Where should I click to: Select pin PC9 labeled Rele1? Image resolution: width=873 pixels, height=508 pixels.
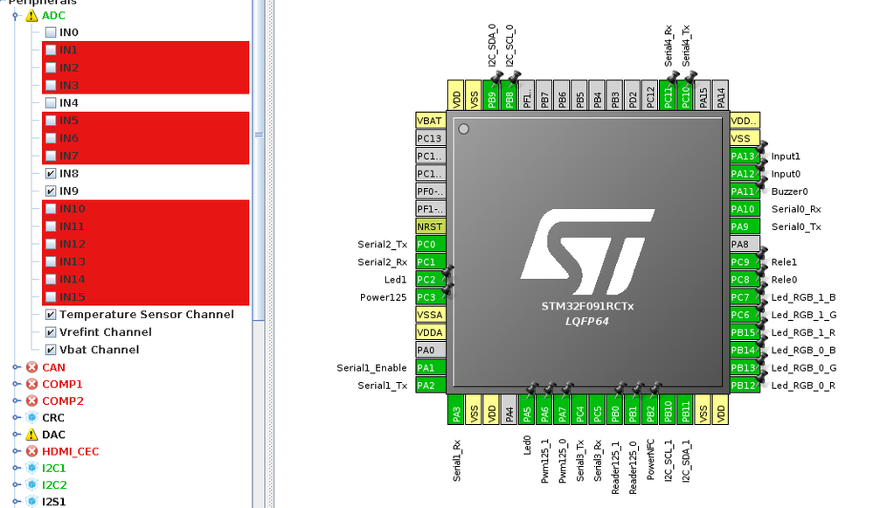(x=745, y=261)
